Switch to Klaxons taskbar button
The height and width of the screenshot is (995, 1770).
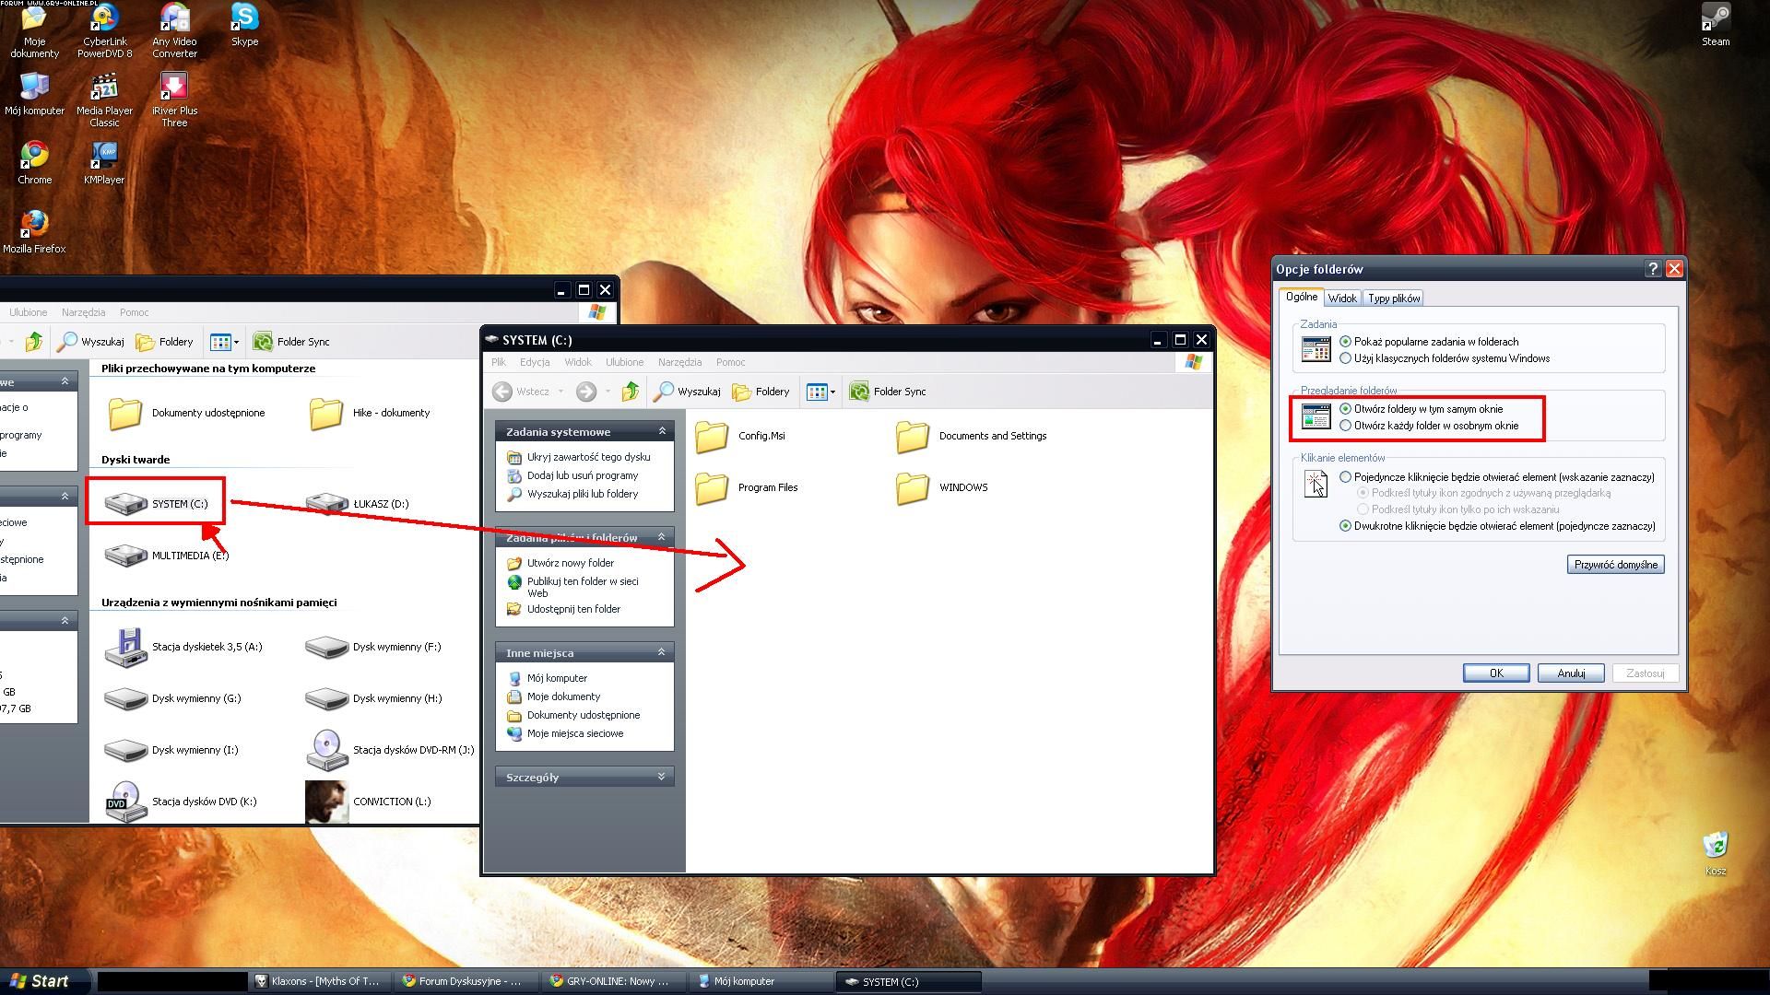pos(318,981)
